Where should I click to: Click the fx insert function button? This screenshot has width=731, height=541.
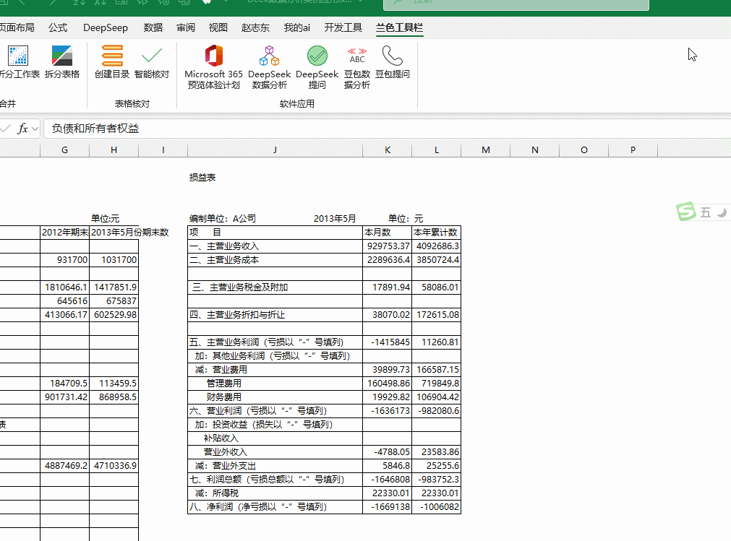tap(22, 129)
